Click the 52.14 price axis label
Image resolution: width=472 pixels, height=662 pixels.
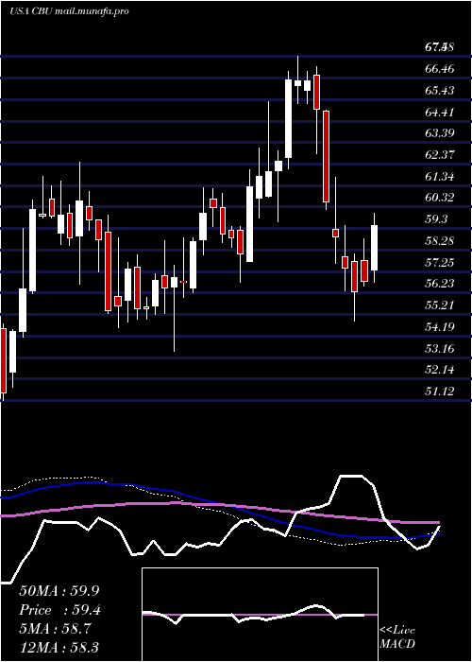(x=440, y=370)
